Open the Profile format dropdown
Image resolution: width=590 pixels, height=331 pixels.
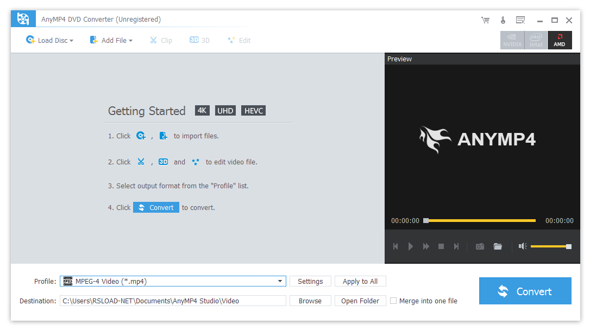[280, 281]
